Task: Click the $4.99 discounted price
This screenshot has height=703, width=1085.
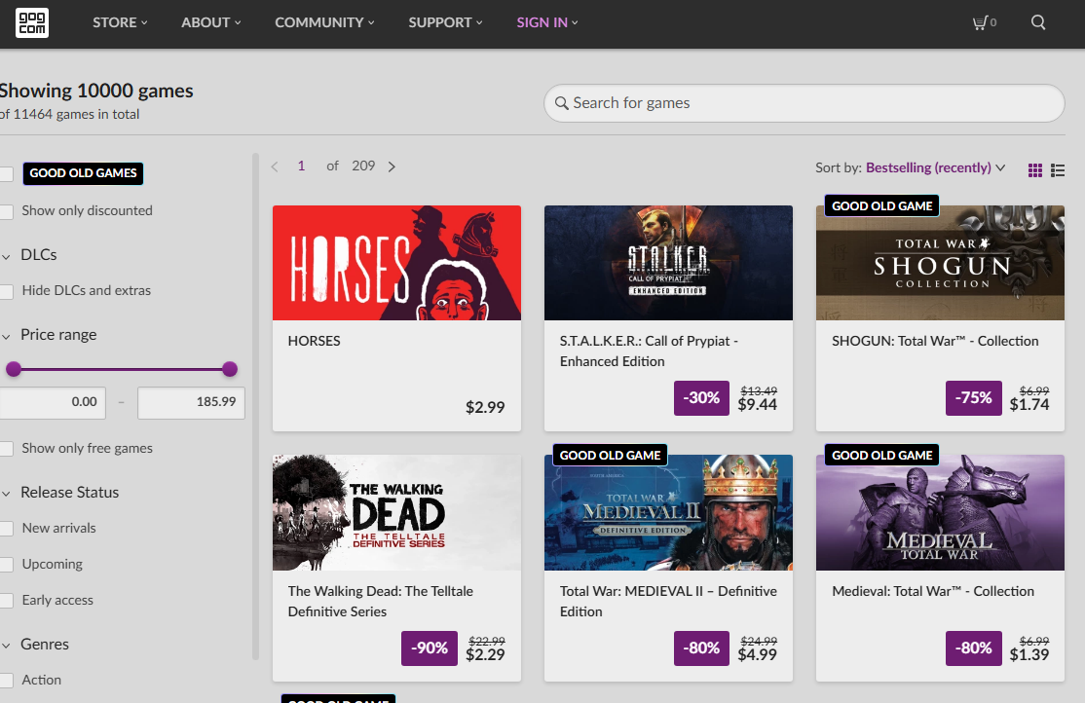Action: 757,654
